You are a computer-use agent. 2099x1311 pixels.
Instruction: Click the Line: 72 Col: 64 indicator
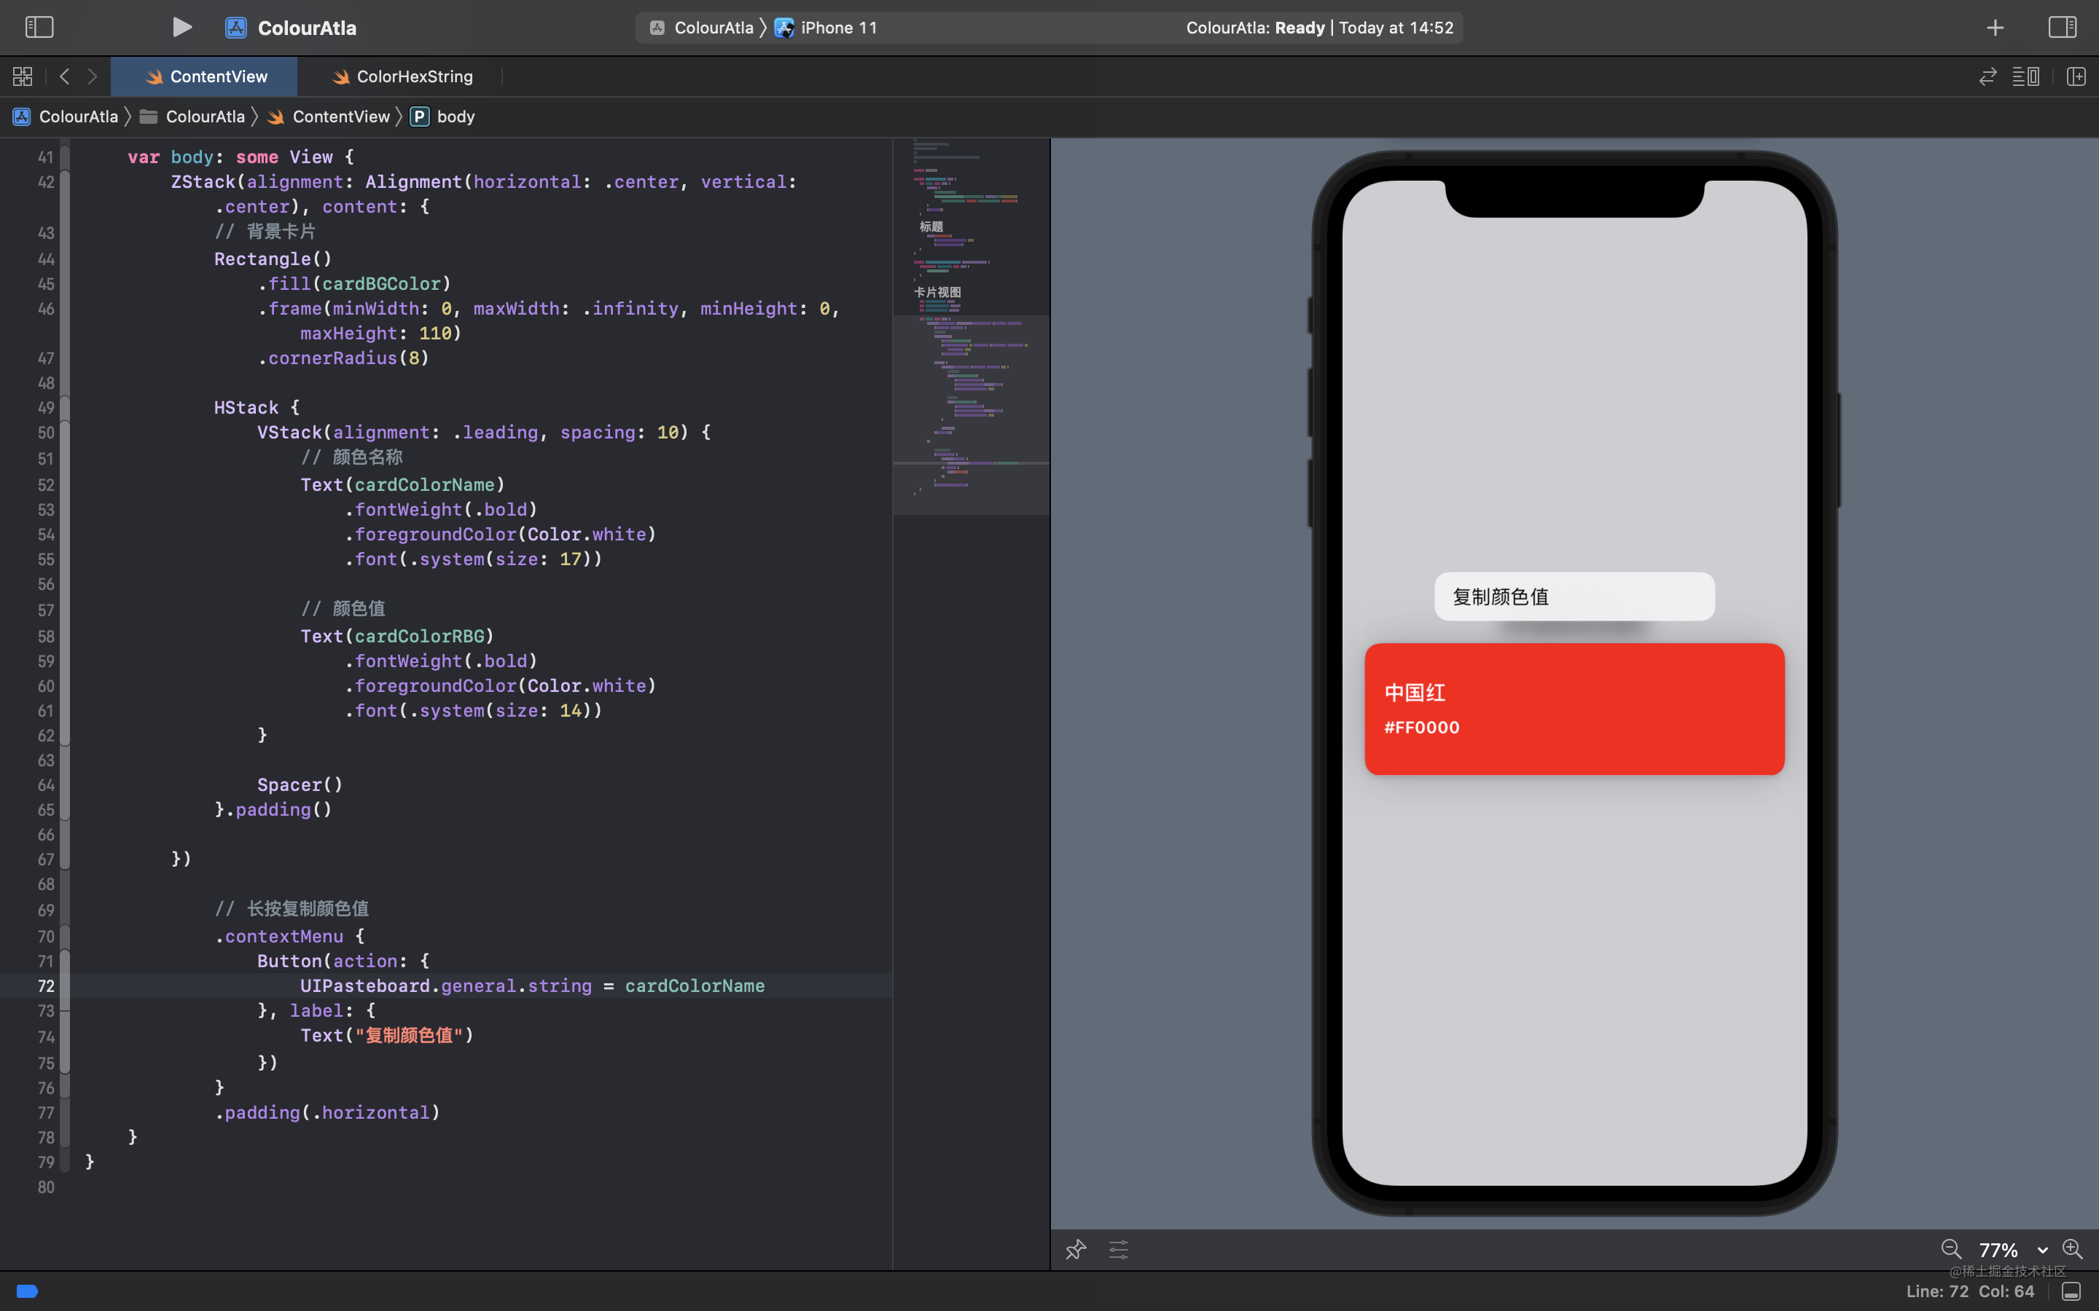(1970, 1291)
